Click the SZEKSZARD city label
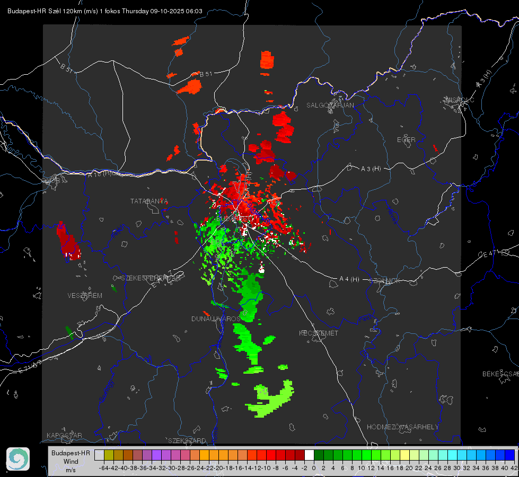This screenshot has height=477, width=519. 187,440
